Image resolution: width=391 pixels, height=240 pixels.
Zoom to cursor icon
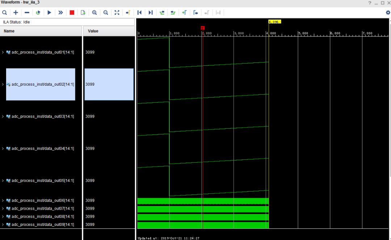click(x=128, y=12)
